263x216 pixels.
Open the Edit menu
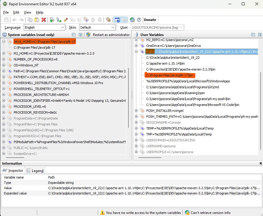(x=16, y=12)
